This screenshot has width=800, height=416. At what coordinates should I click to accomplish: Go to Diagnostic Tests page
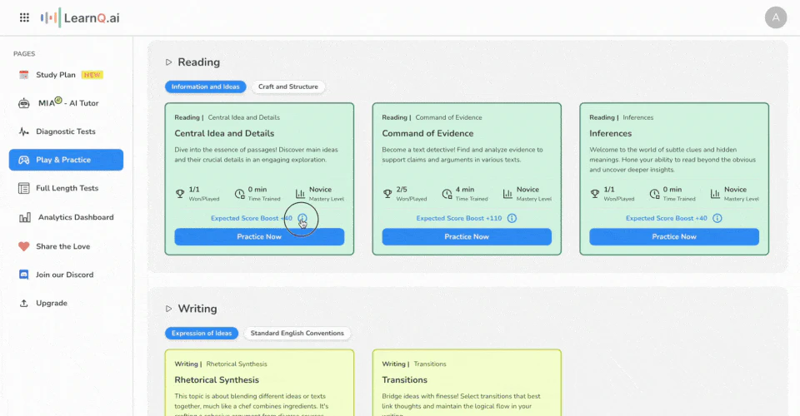(65, 131)
